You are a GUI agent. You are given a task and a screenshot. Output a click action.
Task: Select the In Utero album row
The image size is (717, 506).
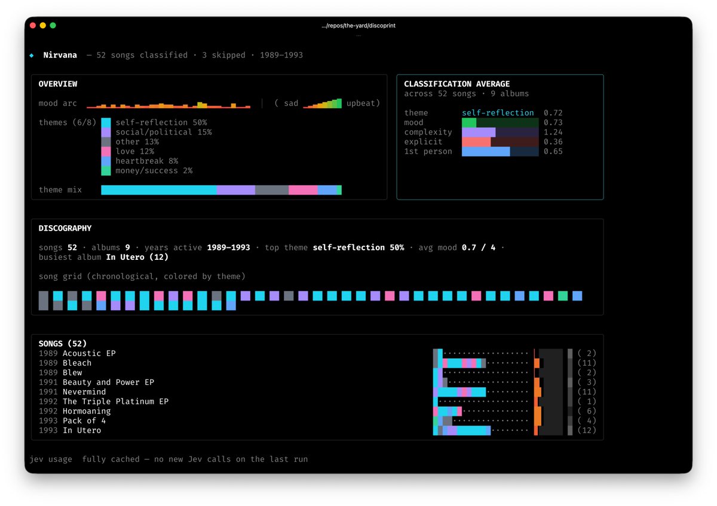(317, 430)
